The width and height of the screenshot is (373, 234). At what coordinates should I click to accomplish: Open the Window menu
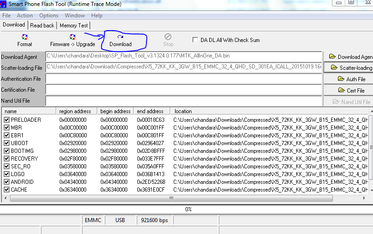click(x=75, y=16)
